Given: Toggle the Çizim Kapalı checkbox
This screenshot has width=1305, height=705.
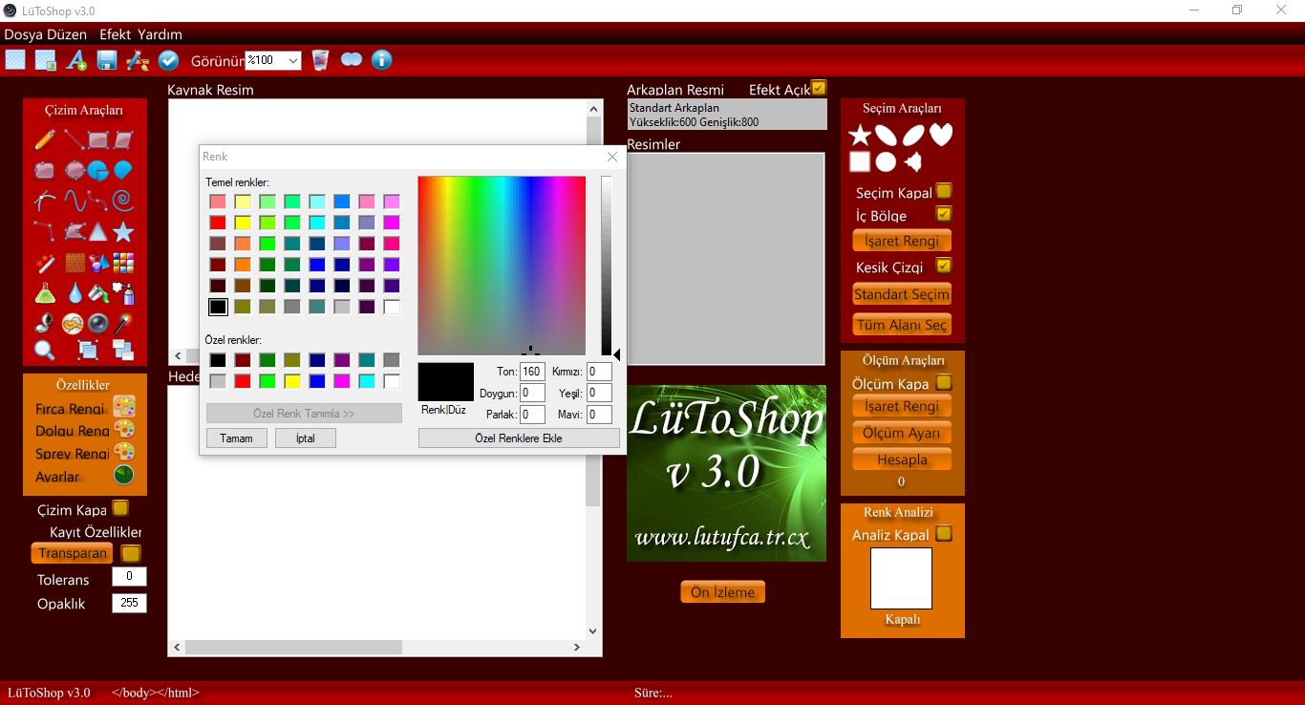Looking at the screenshot, I should coord(120,508).
